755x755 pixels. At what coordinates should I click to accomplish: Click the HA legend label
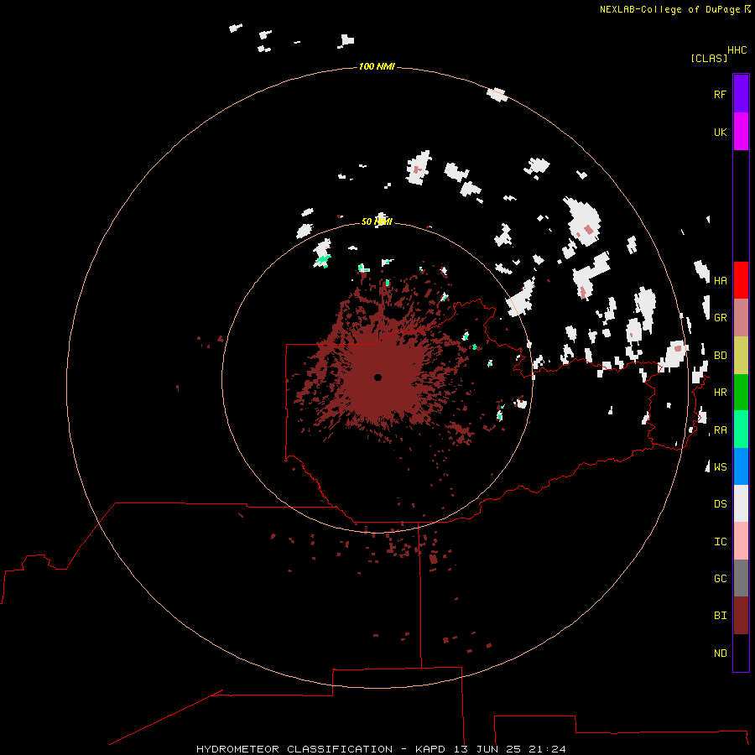720,281
